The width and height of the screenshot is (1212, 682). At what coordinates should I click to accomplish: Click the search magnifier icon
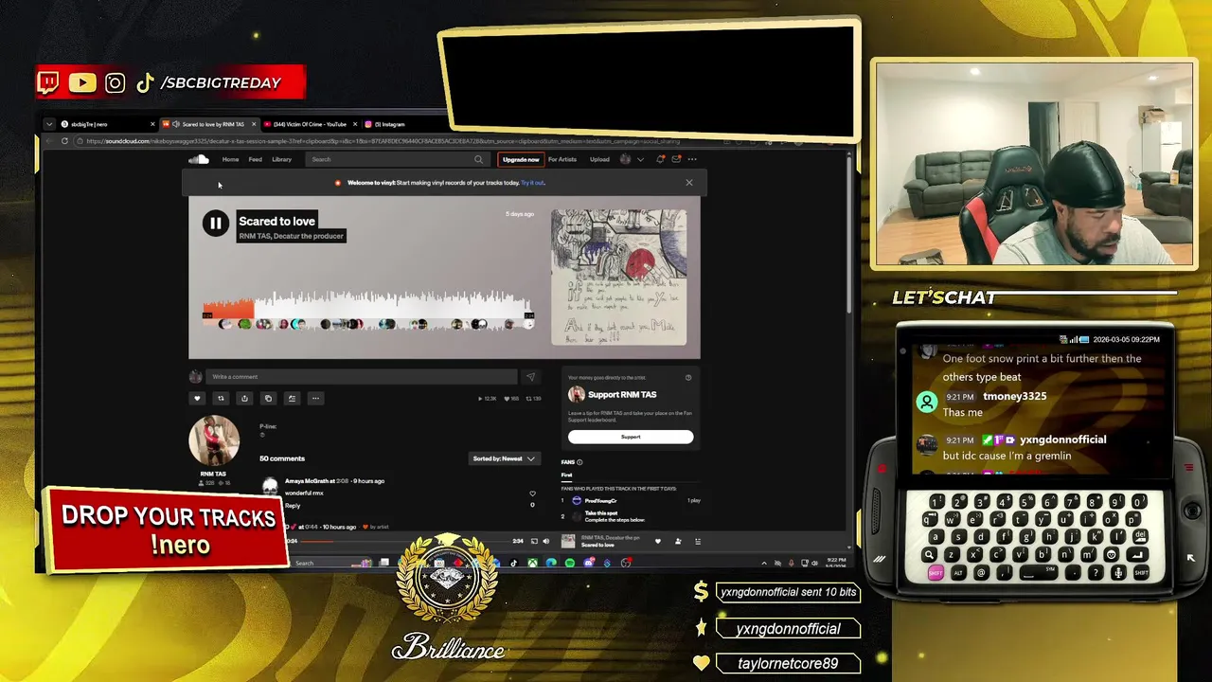(x=478, y=159)
